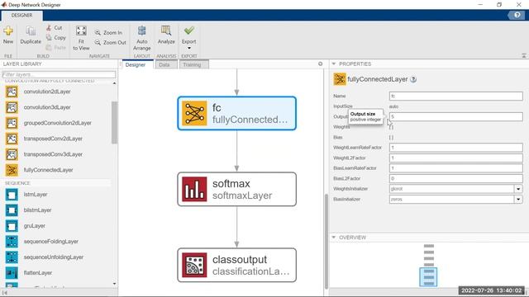529x297 pixels.
Task: Click the layer library scrollbar
Action: pos(114,123)
